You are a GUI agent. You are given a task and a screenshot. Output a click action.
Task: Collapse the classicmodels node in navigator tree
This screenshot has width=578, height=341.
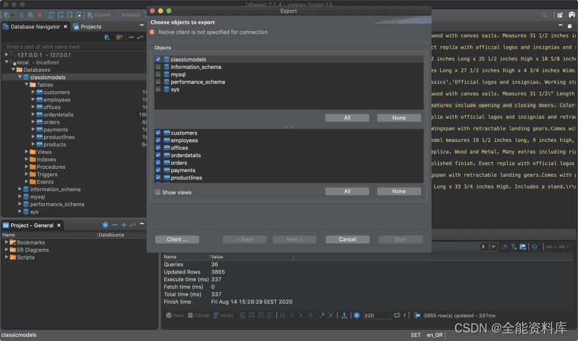pyautogui.click(x=20, y=77)
